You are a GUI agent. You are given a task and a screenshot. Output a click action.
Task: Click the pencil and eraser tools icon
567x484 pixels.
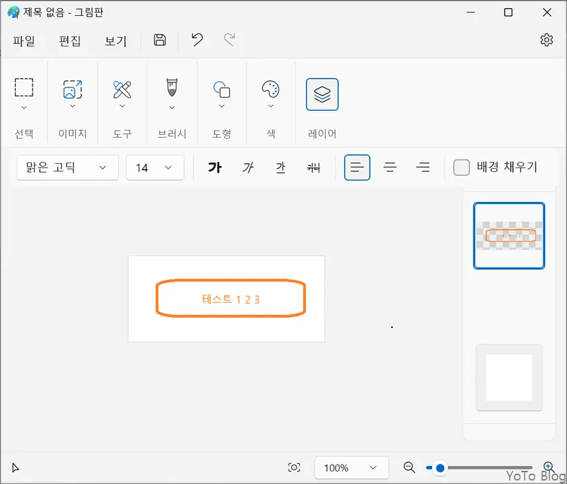pos(122,89)
